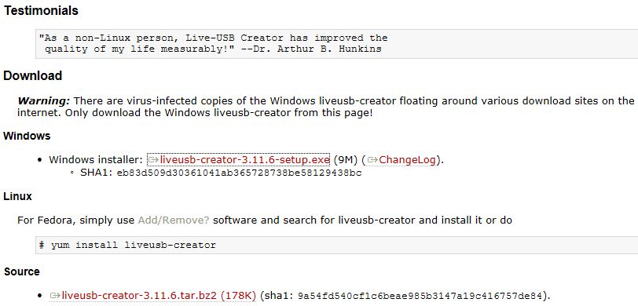
Task: Follow the Add/Remove? link
Action: tap(174, 220)
